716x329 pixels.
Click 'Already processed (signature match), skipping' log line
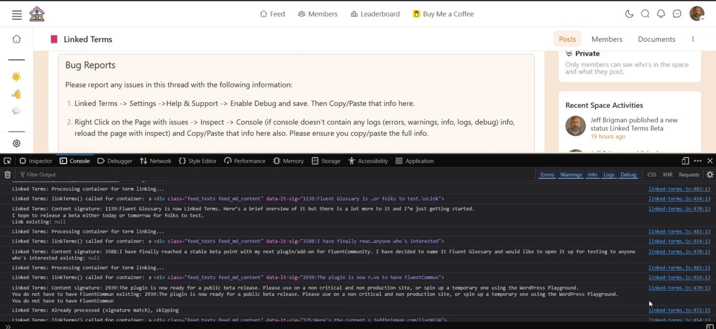95,310
